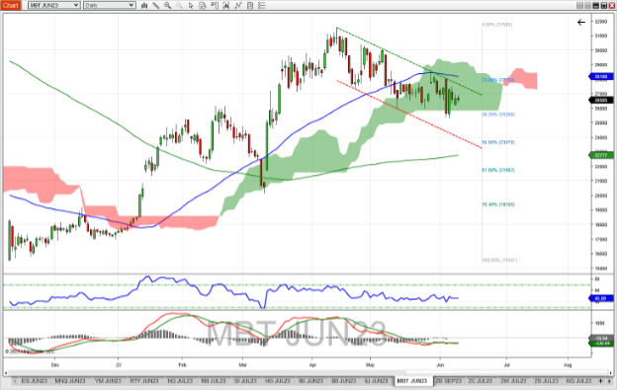Select the cursor pointer tool
Image resolution: width=617 pixels, height=391 pixels.
[x=191, y=5]
